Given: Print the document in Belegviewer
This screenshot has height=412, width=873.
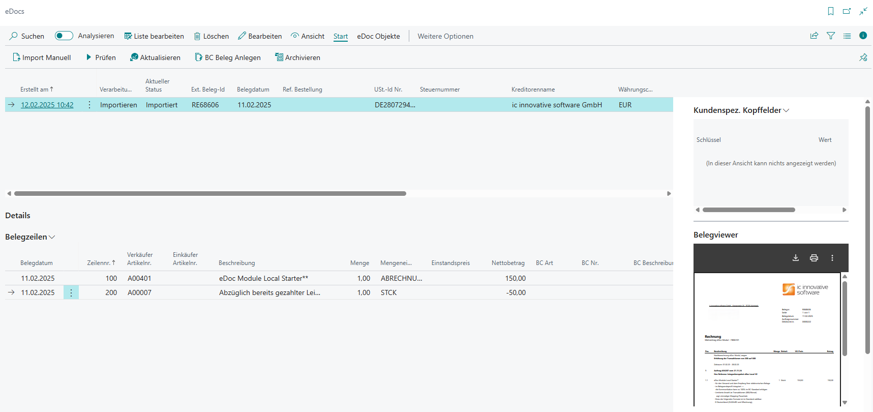Looking at the screenshot, I should [814, 258].
